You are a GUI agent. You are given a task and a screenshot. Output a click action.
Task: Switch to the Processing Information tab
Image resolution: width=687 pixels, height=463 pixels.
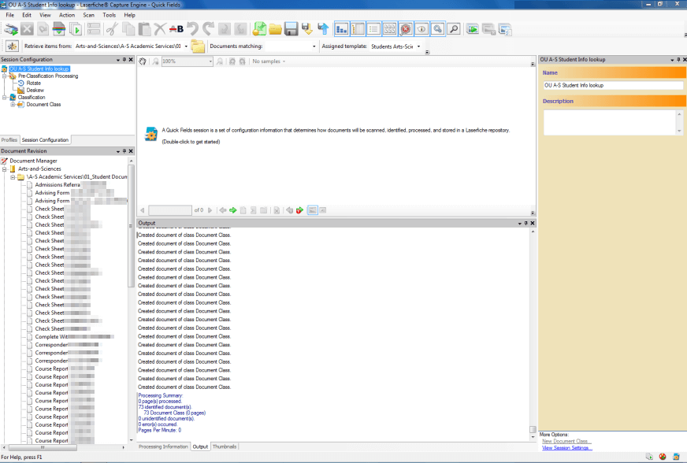pos(163,446)
